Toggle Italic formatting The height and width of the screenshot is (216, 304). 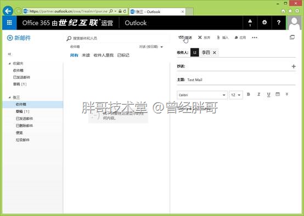(258, 94)
